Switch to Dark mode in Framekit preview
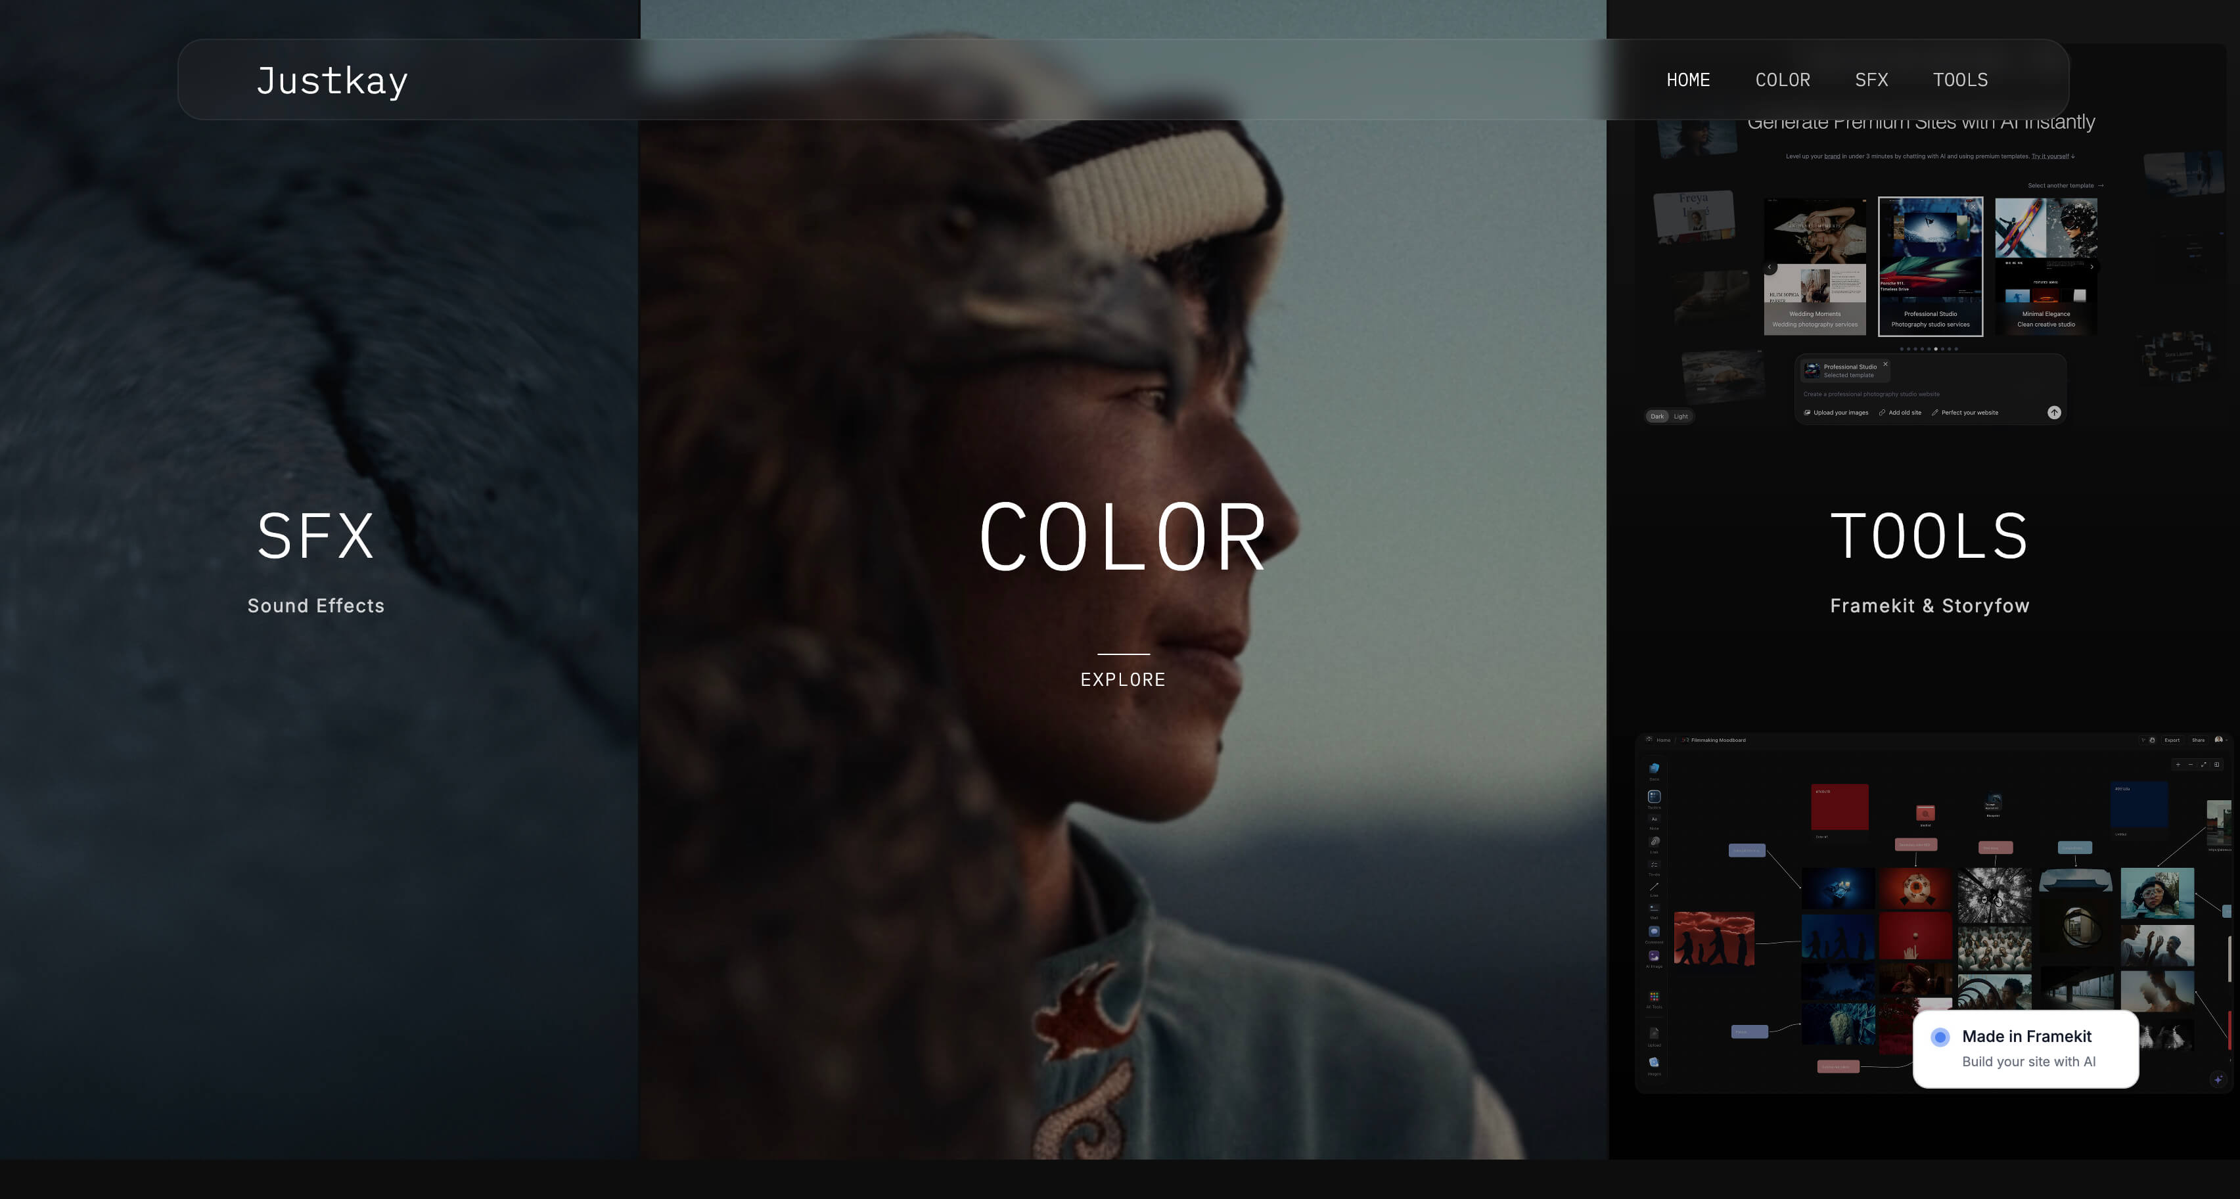Image resolution: width=2240 pixels, height=1199 pixels. click(x=1657, y=417)
